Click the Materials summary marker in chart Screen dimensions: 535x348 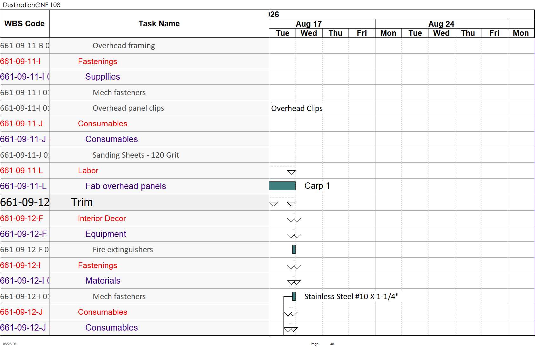tap(294, 282)
